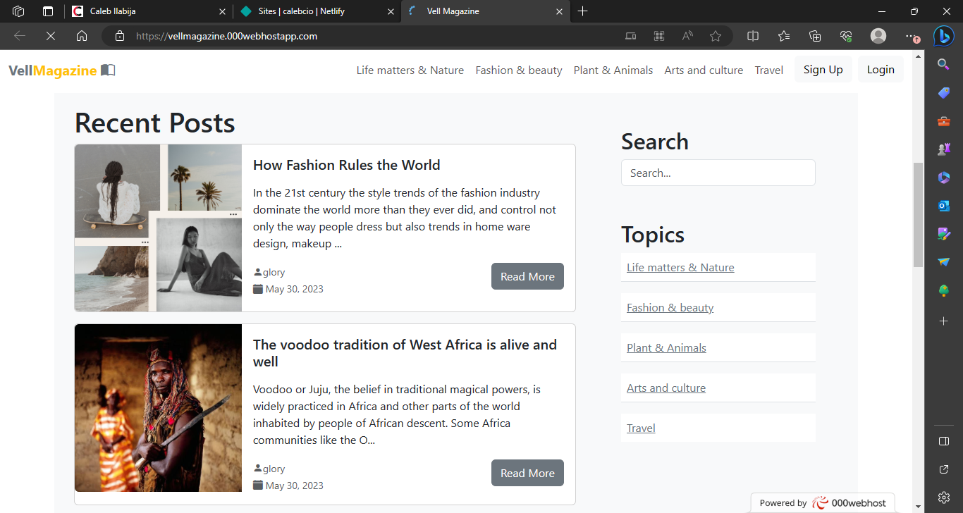Open Read Aloud in the address bar
963x513 pixels.
point(687,36)
